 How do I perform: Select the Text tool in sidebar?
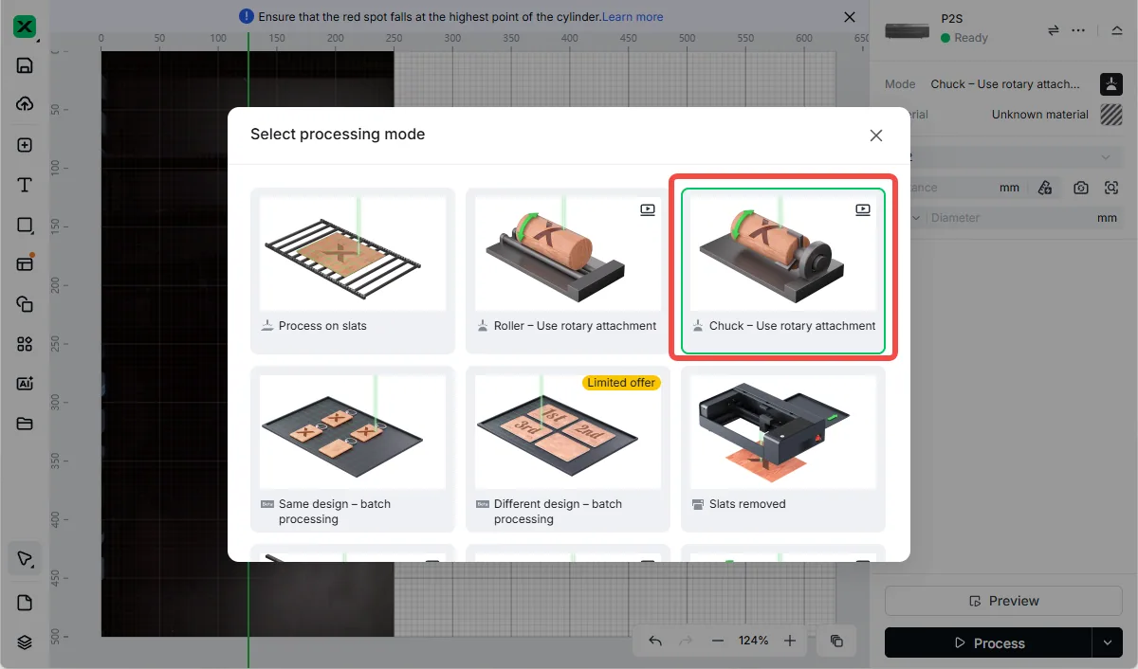[25, 185]
